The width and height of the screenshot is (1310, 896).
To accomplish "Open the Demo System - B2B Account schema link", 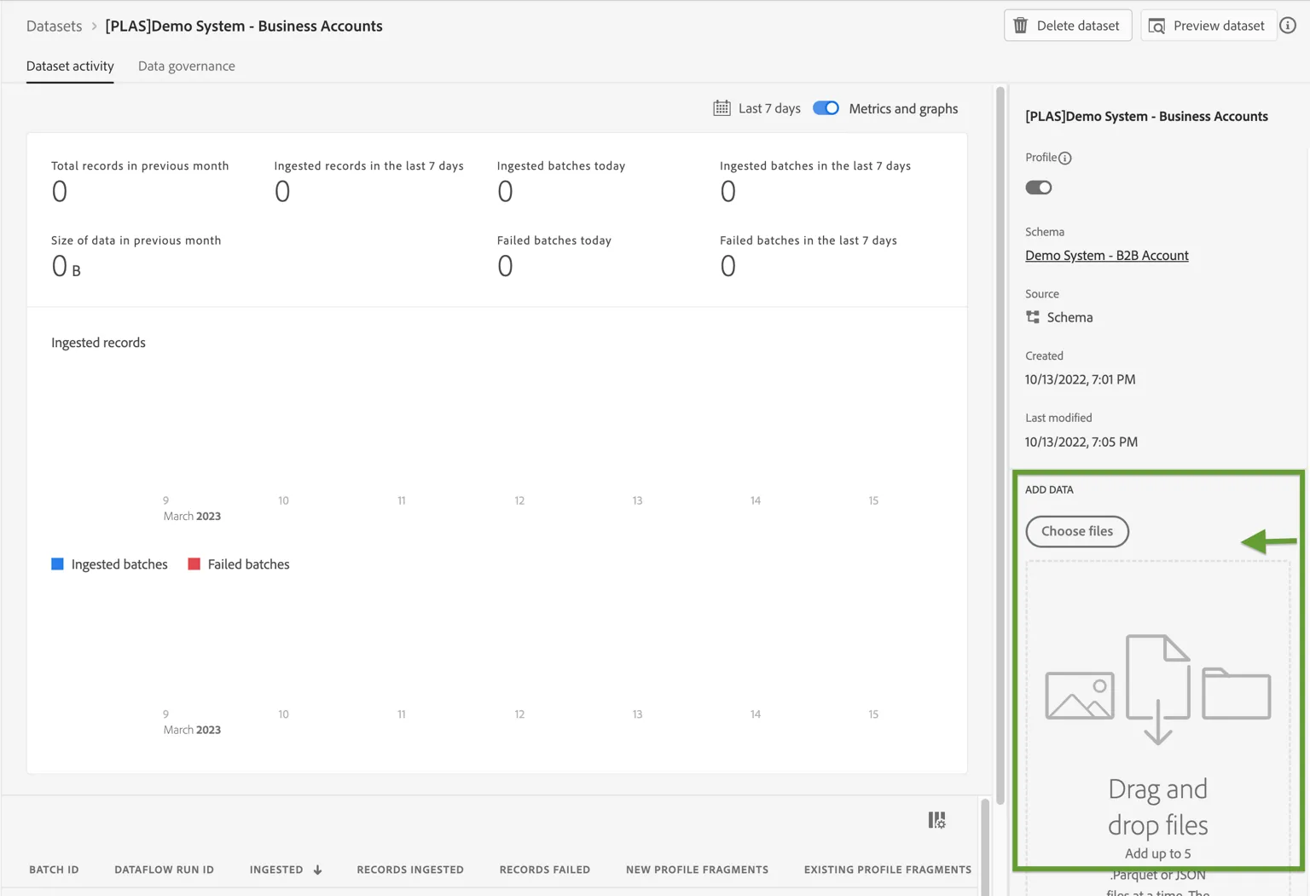I will 1107,255.
